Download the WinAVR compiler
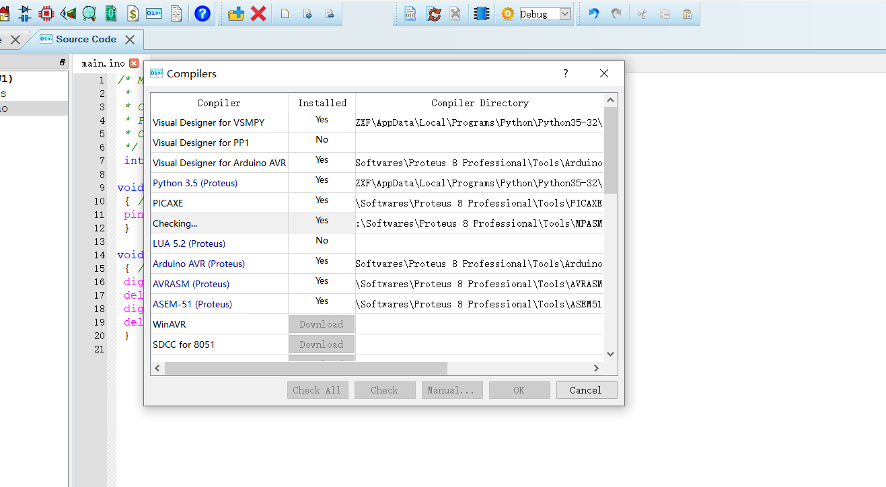Image resolution: width=886 pixels, height=487 pixels. [x=322, y=324]
